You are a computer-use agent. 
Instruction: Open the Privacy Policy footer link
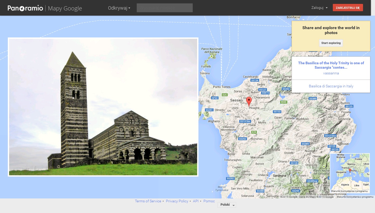click(177, 201)
